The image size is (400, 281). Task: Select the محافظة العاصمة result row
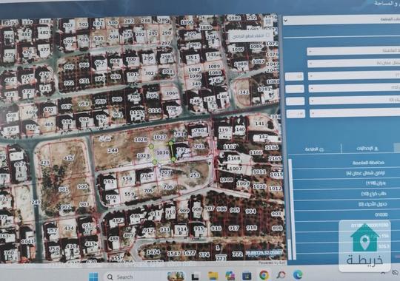pyautogui.click(x=346, y=163)
